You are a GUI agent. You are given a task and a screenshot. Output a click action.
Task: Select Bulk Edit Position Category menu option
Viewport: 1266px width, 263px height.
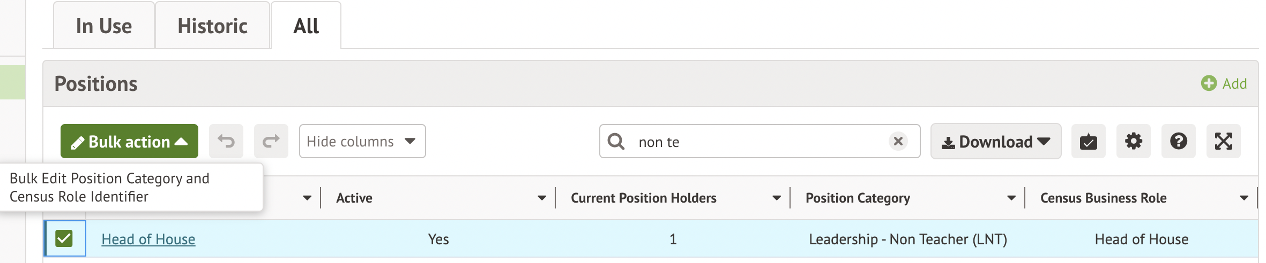pyautogui.click(x=109, y=187)
